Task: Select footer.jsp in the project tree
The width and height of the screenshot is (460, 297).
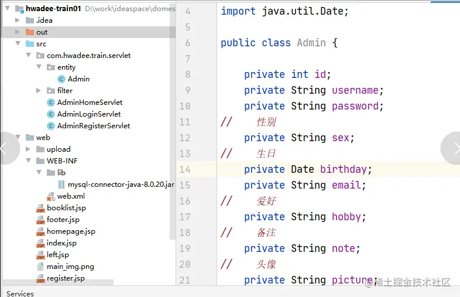Action: [63, 220]
